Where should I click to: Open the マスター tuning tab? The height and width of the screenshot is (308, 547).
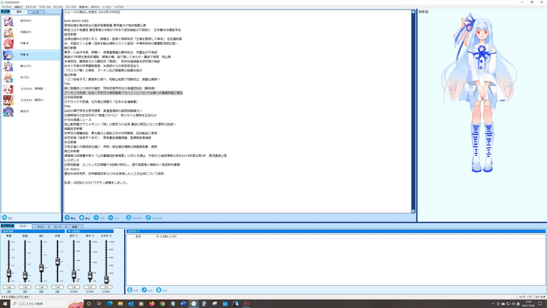click(x=23, y=226)
